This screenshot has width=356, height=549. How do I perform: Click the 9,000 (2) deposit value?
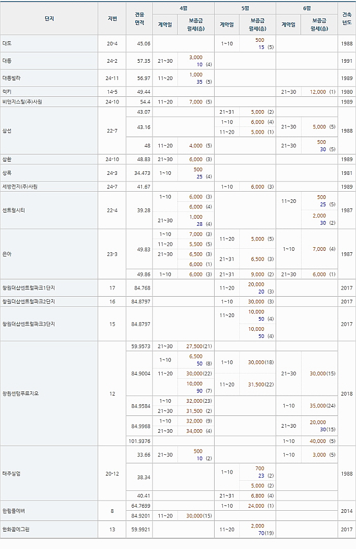coord(262,274)
